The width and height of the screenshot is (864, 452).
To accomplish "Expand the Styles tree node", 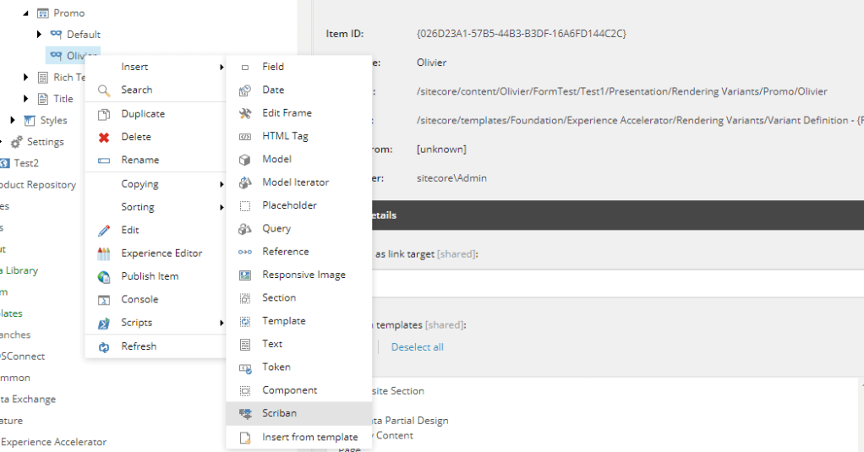I will 13,121.
